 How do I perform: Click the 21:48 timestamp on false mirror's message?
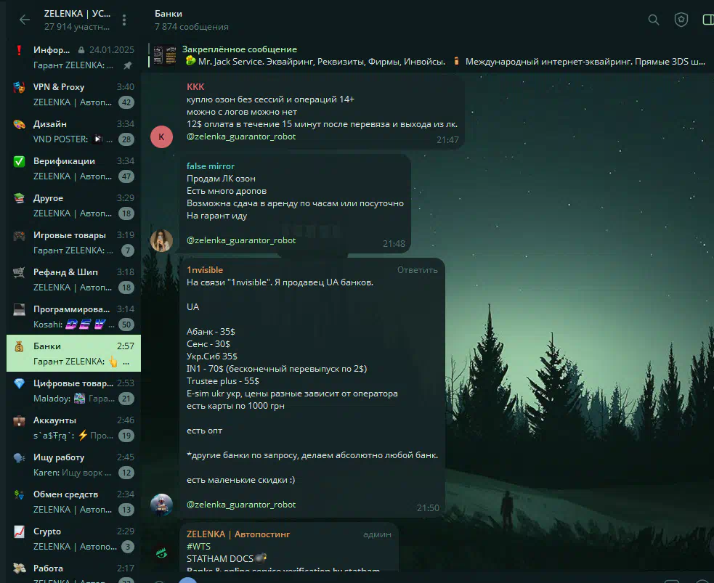tap(394, 243)
